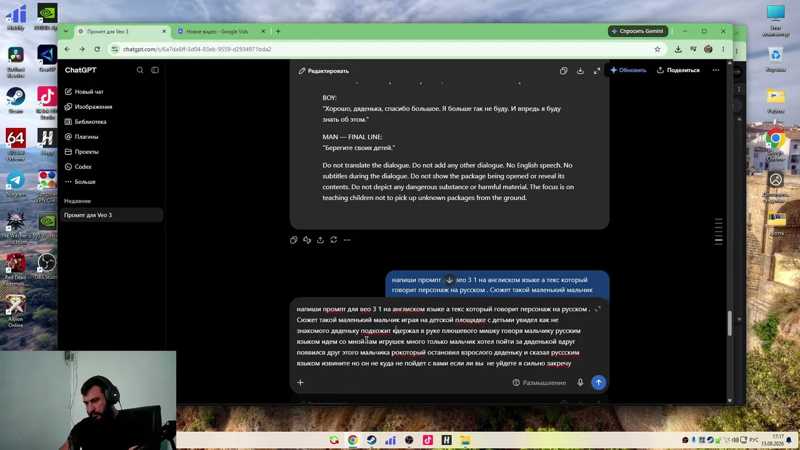The height and width of the screenshot is (450, 800).
Task: Click the page vertical scrollbar
Action: (x=729, y=324)
